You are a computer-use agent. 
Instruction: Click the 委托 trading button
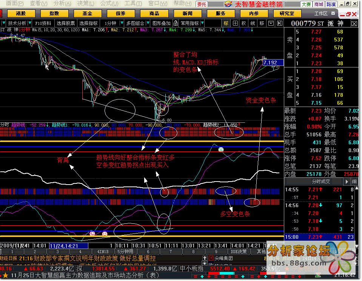click(202, 4)
